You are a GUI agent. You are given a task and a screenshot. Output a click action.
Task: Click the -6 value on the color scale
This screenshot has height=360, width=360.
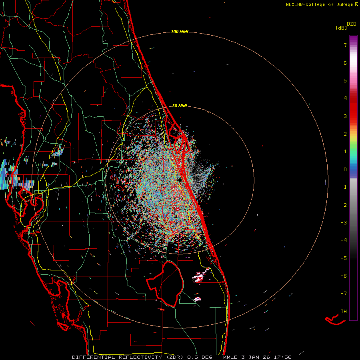[x=344, y=276]
